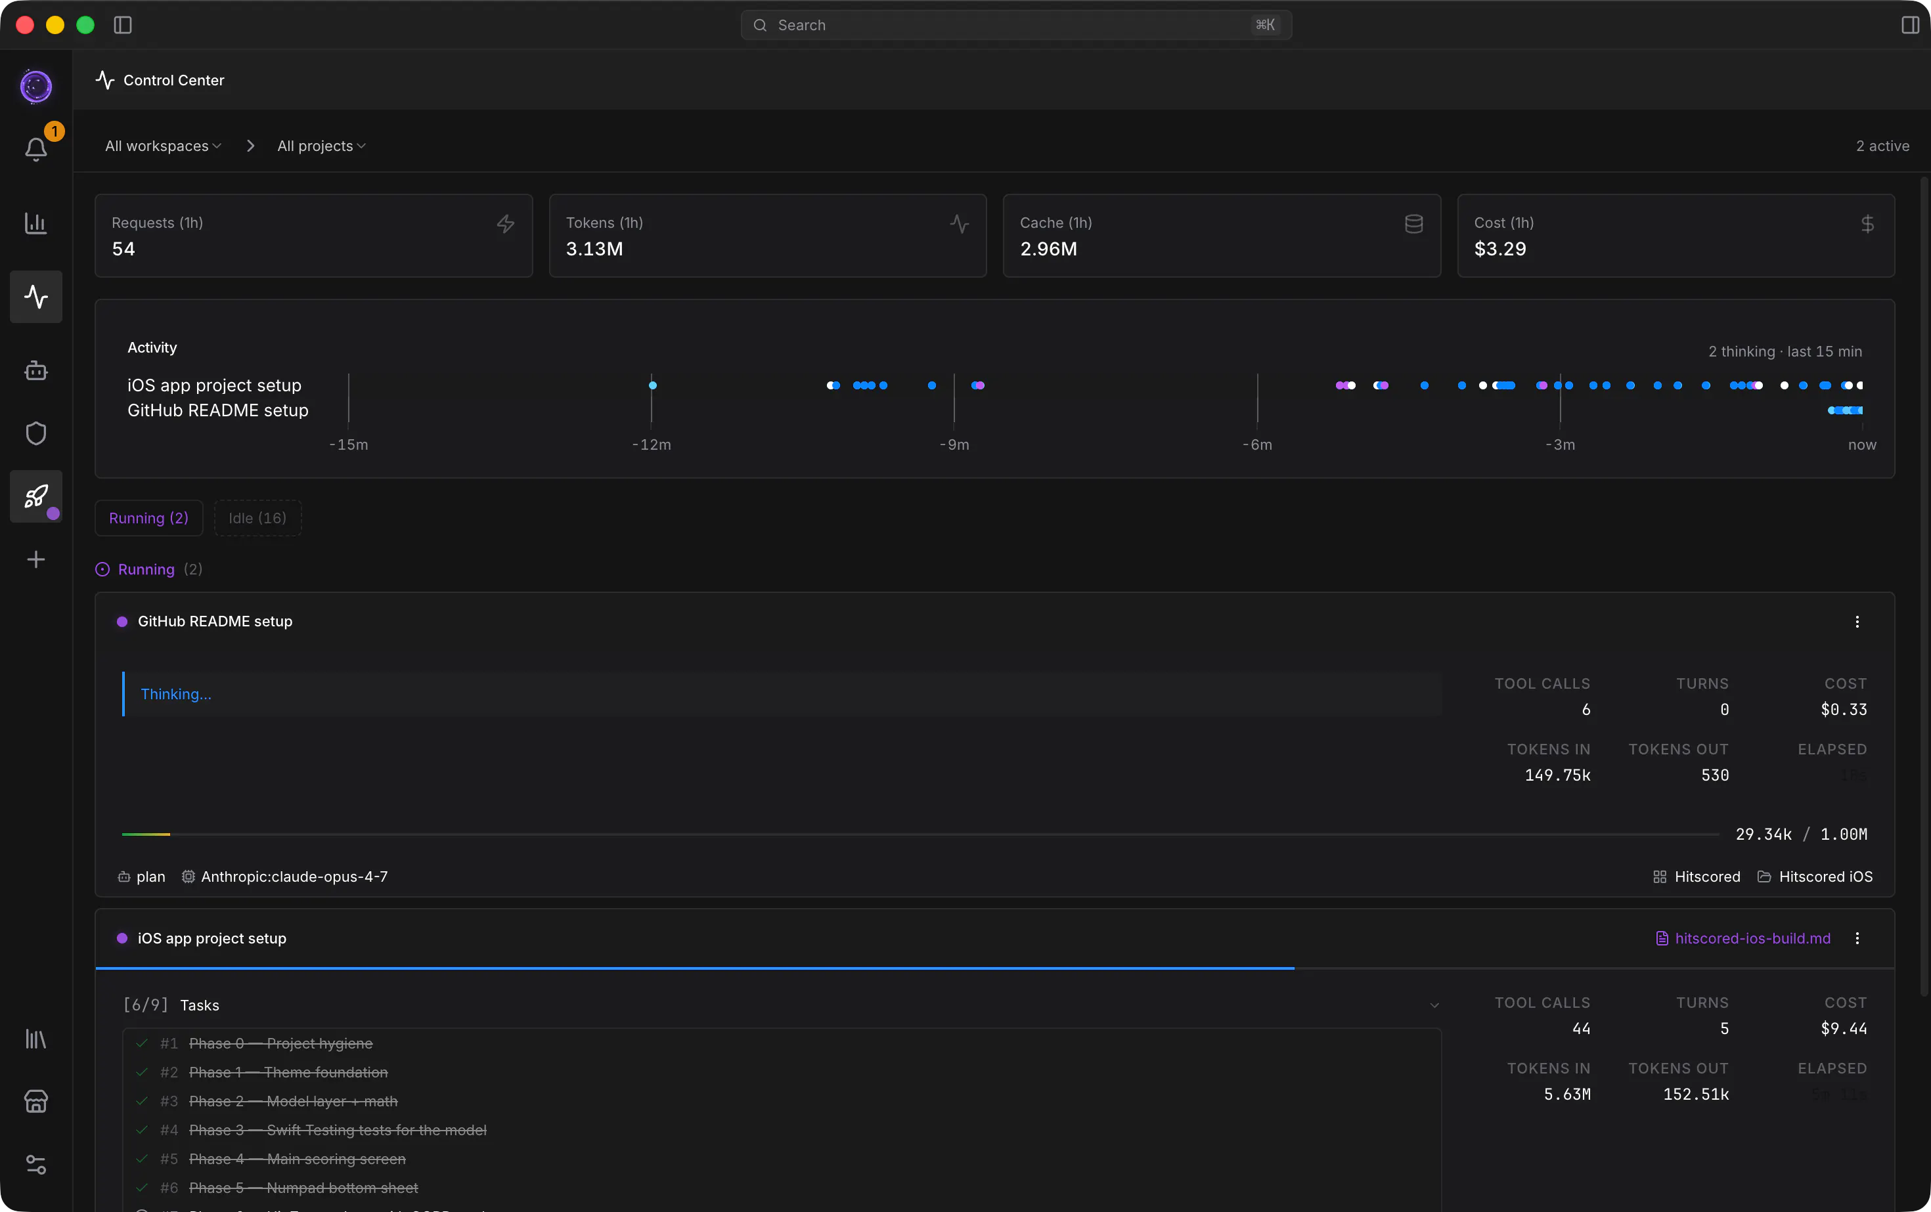Click task #3 Phase 2 — Model layer + math
Image resolution: width=1931 pixels, height=1212 pixels.
coord(294,1102)
